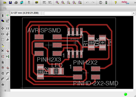Run a ULP with the ULP icon

click(x=50, y=3)
